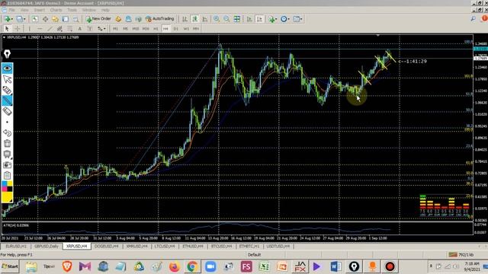Switch to the ETHBTC,H1 chart tab
Screen dimensions: 488x274
click(x=249, y=246)
